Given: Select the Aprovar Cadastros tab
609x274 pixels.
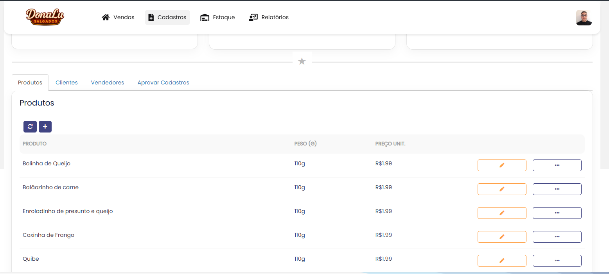Looking at the screenshot, I should point(163,82).
